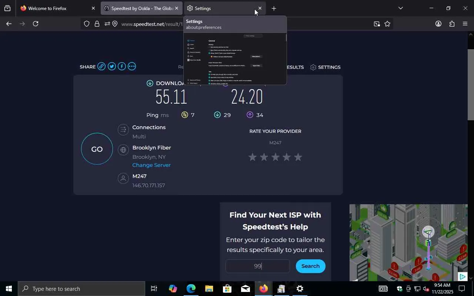Show more share options

click(131, 67)
